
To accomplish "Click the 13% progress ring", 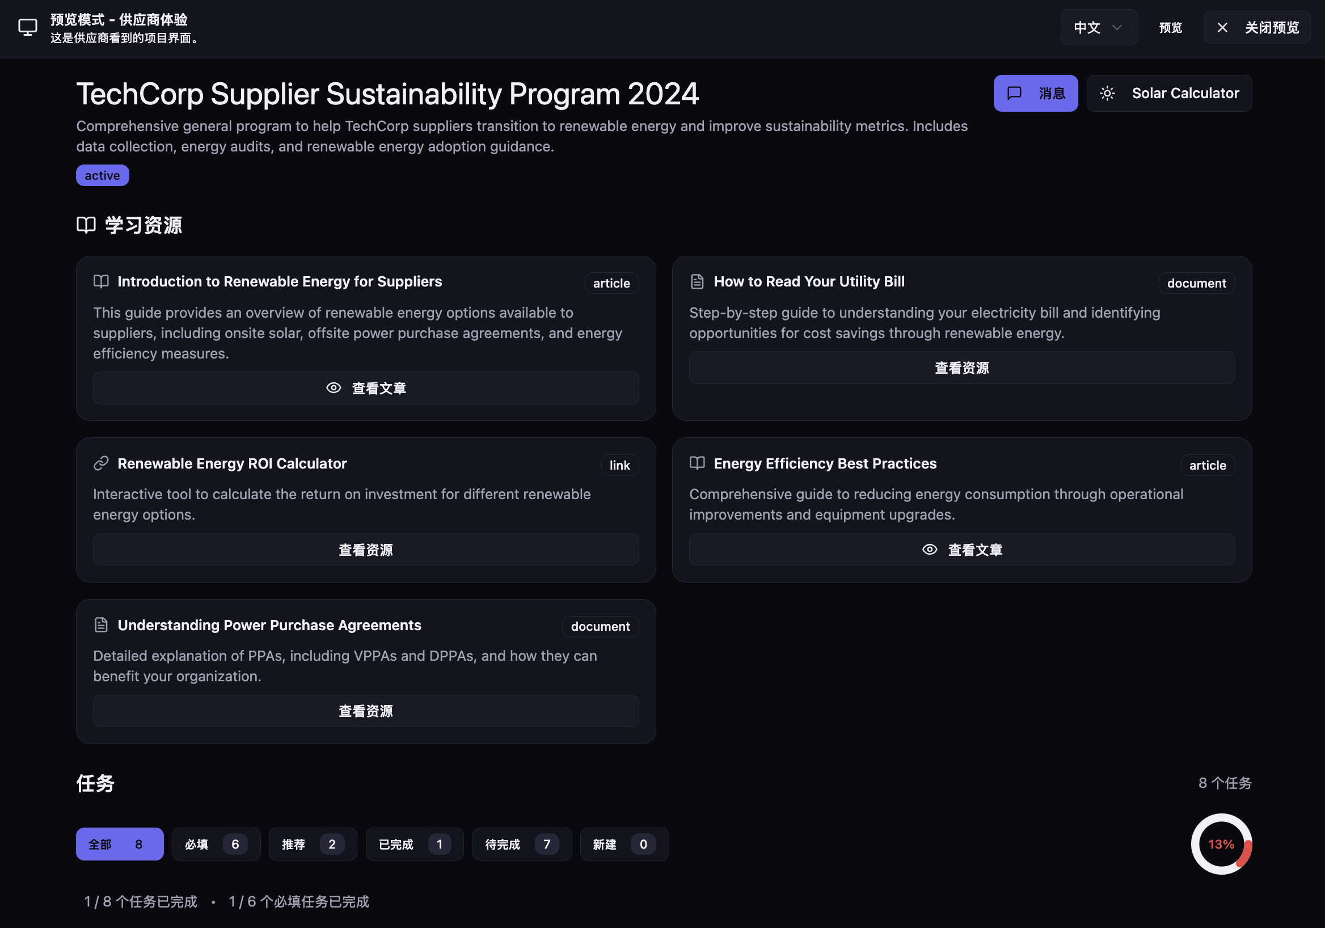I will pyautogui.click(x=1221, y=844).
